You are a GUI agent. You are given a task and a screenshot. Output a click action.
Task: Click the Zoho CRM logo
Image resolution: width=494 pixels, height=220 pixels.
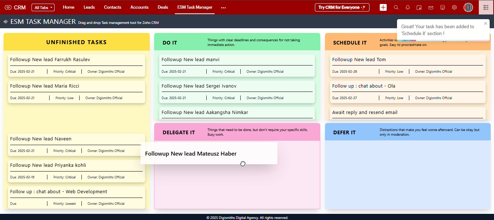click(x=15, y=7)
